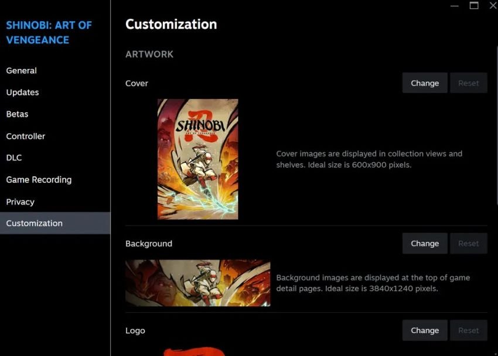The height and width of the screenshot is (356, 498).
Task: Click the highlighted Customization sidebar item
Action: 55,223
